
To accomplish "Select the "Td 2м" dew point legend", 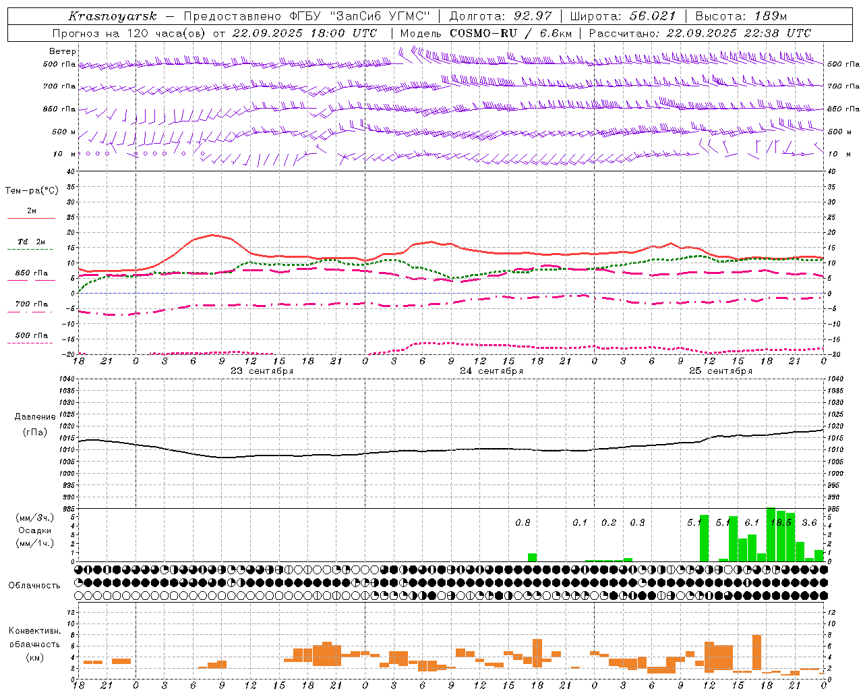I will [32, 242].
